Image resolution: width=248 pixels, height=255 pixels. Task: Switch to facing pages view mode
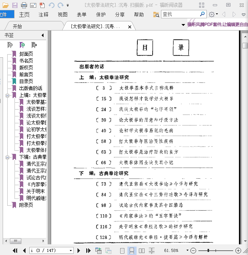[142, 250]
